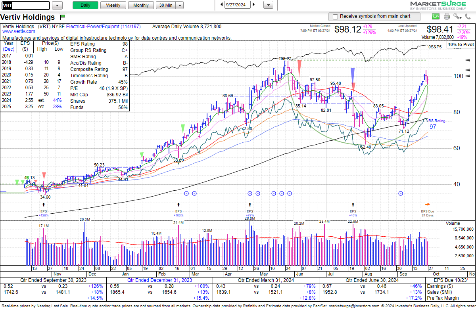The image size is (476, 310).
Task: Click small red triangle under the blue arrow
Action: 354,86
